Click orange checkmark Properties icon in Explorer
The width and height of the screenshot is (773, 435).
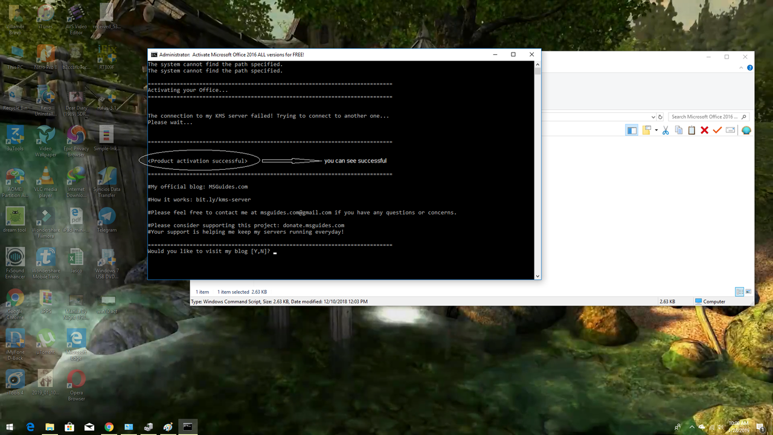coord(717,130)
